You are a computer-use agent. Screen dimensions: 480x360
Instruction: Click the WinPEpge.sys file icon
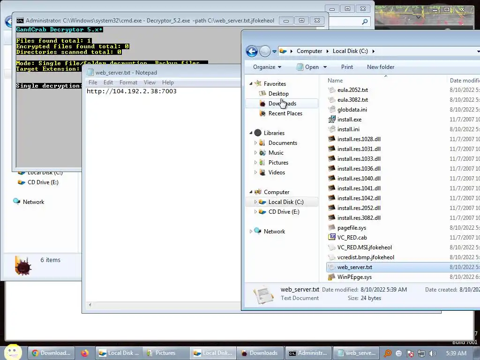[332, 277]
